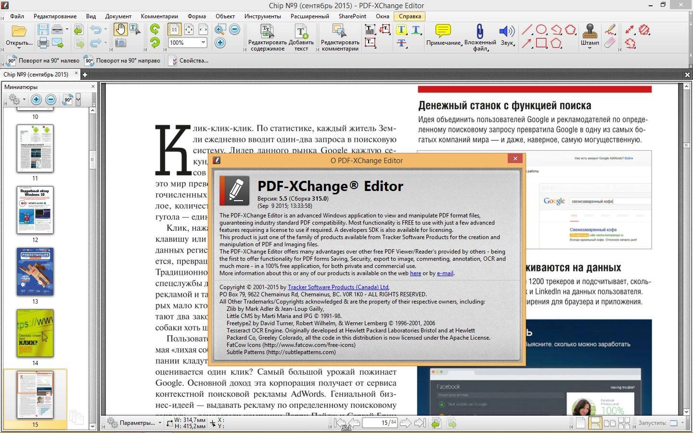Set zoom to Actual Size 1:1
Image resolution: width=693 pixels, height=433 pixels.
coord(174,30)
